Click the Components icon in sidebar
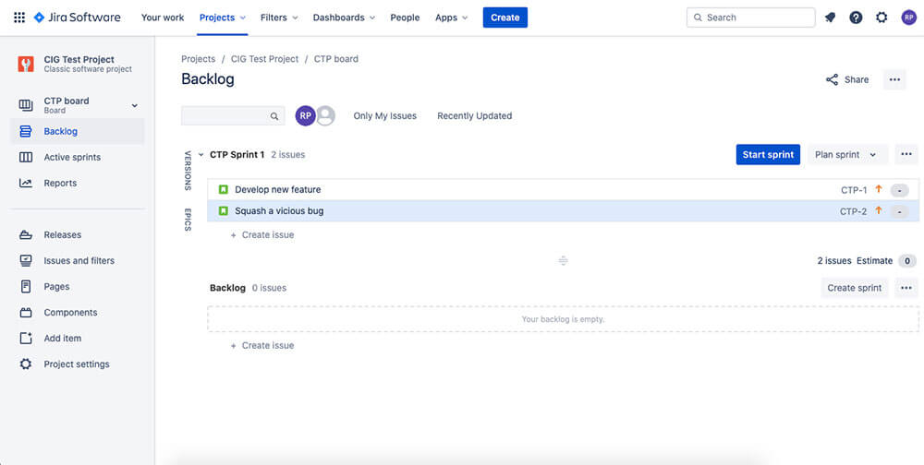 [25, 313]
